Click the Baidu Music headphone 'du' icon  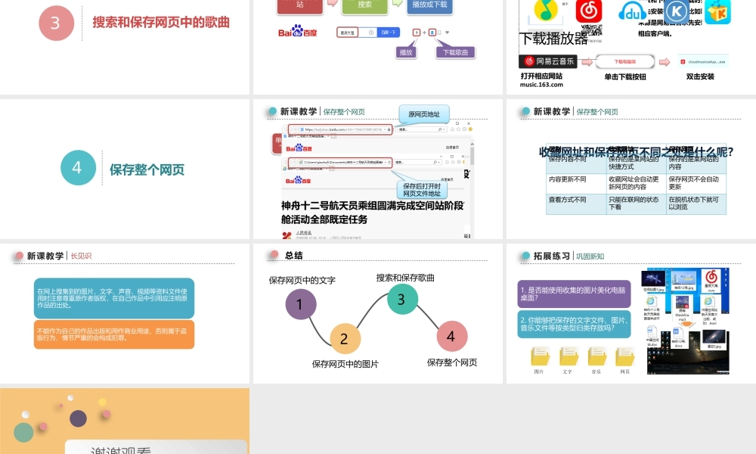tap(633, 11)
